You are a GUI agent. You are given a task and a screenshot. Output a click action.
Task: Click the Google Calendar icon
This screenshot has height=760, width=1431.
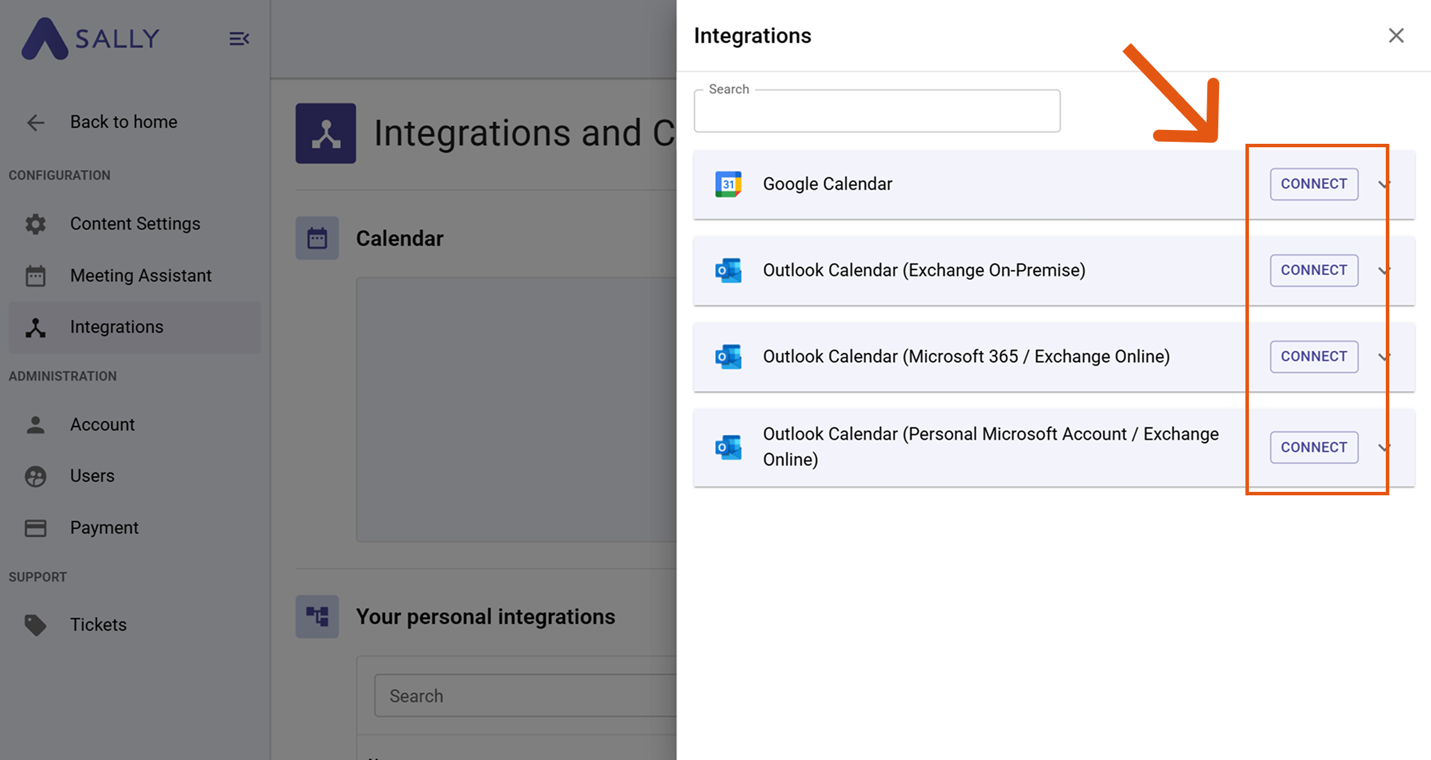pyautogui.click(x=728, y=184)
